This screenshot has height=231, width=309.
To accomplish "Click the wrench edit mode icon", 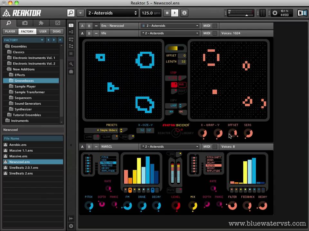I will pos(71,64).
